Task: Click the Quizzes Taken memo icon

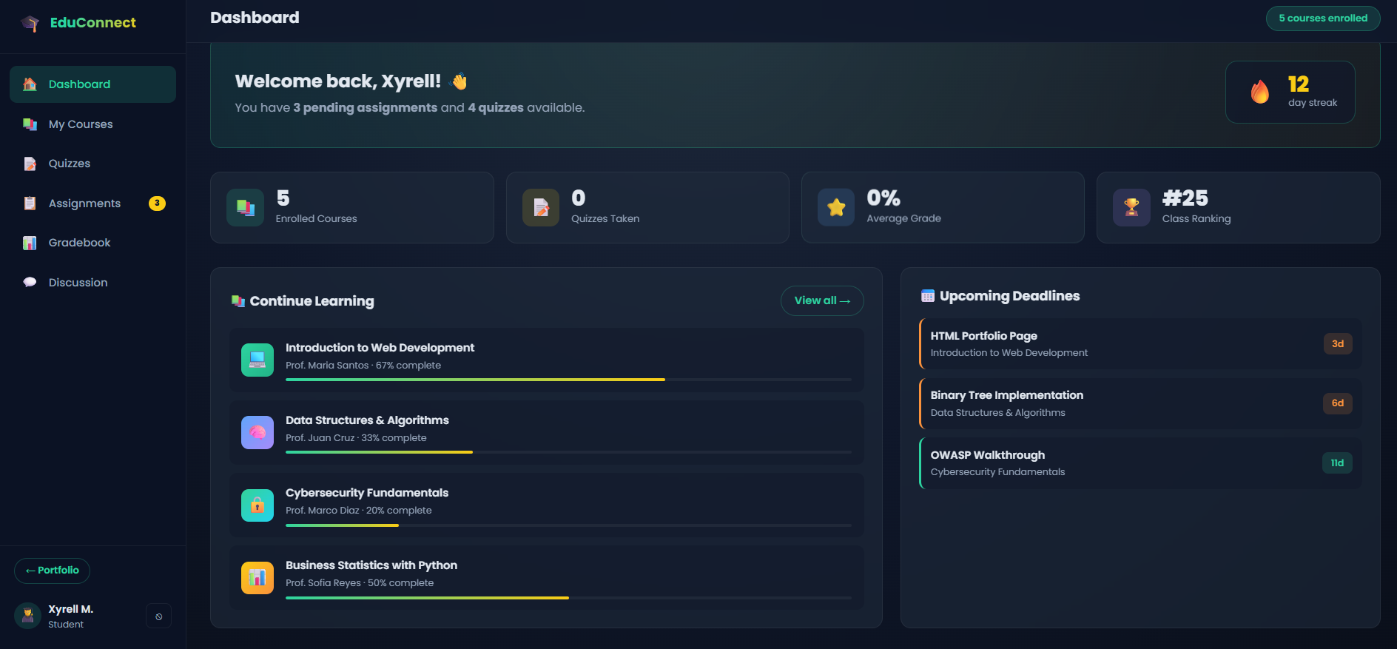Action: [541, 208]
